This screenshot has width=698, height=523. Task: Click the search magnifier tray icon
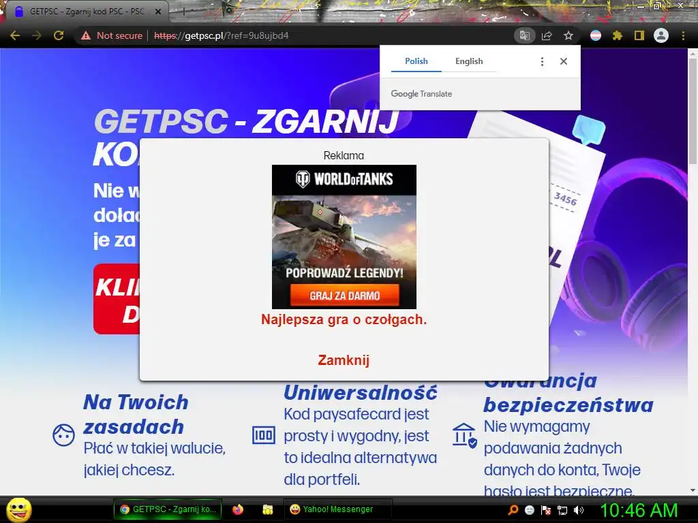tap(513, 509)
